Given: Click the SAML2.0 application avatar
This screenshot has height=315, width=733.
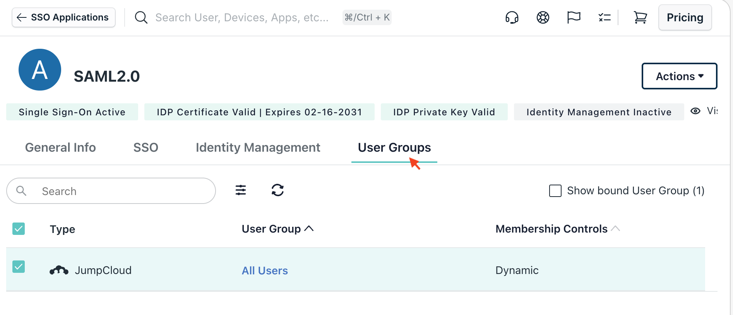Looking at the screenshot, I should 40,70.
